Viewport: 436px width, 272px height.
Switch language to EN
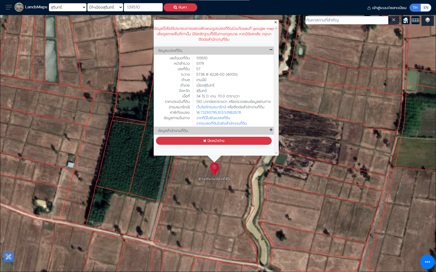[426, 8]
